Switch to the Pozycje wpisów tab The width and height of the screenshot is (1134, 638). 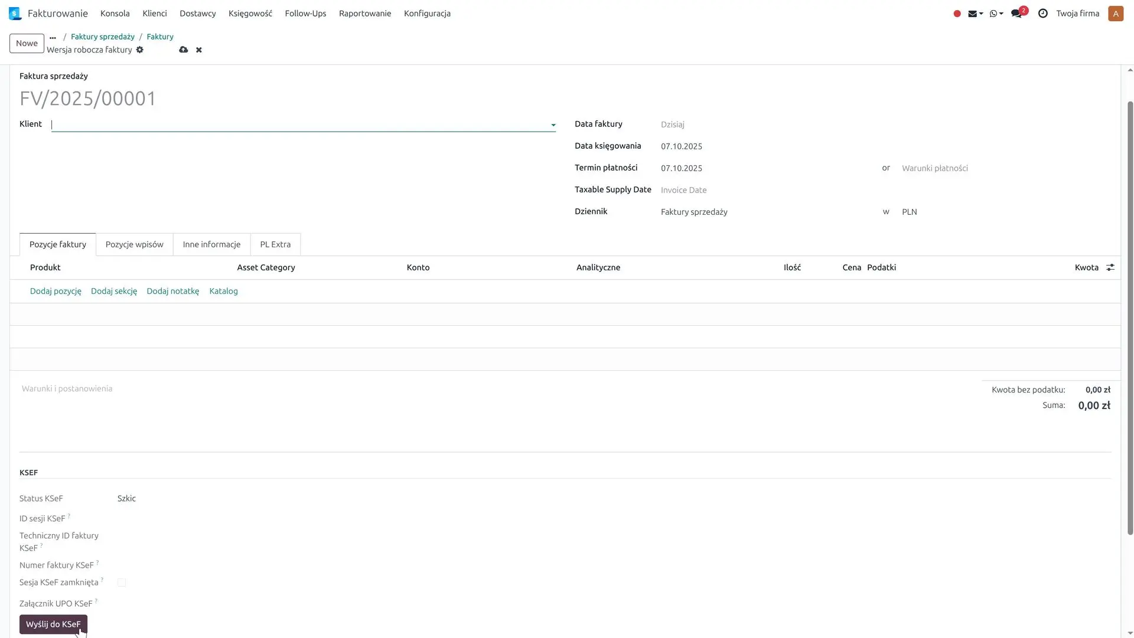[134, 244]
